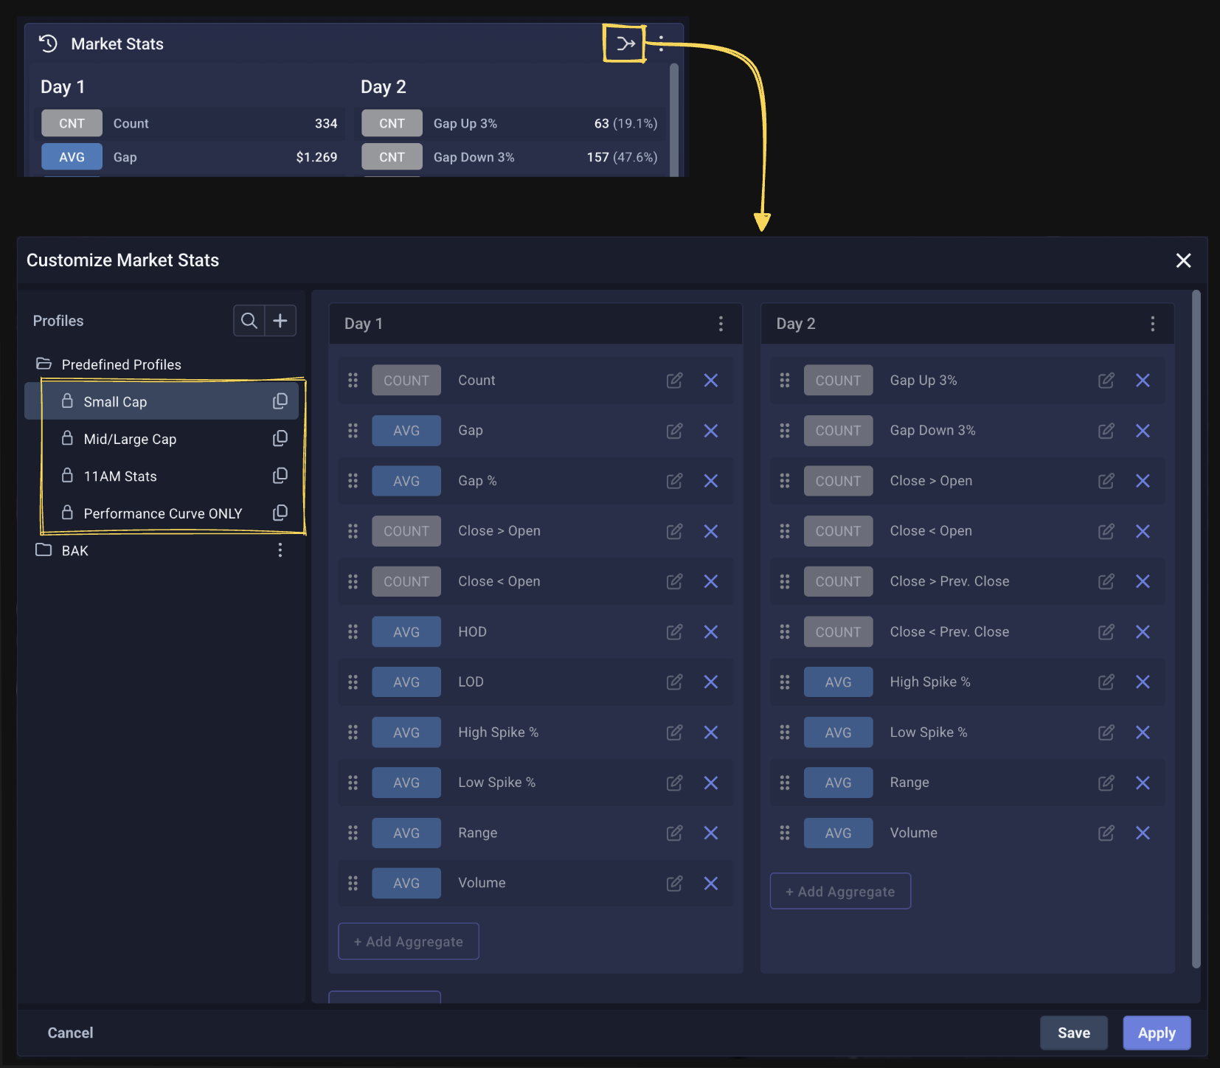
Task: Copy the 11AM Stats profile
Action: [280, 476]
